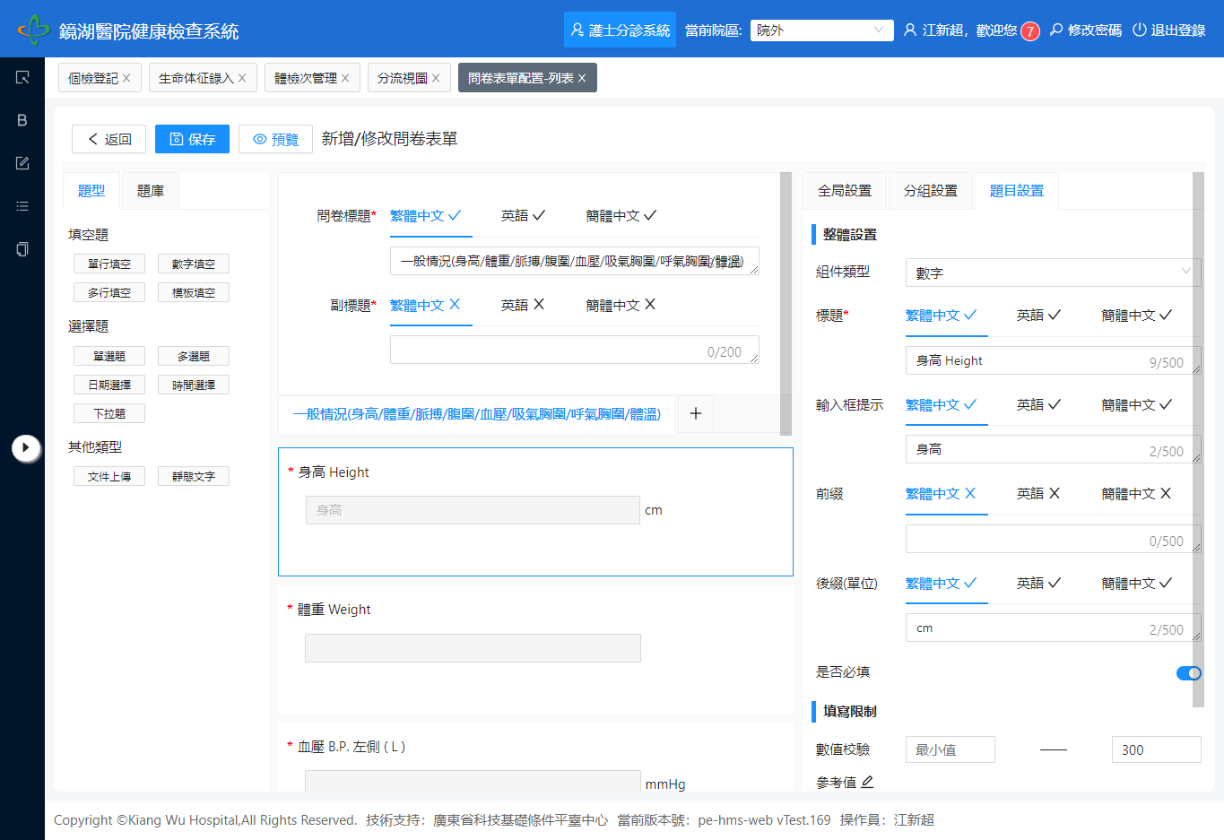The width and height of the screenshot is (1224, 840).
Task: Close the 體檢次管理 tab
Action: click(x=345, y=78)
